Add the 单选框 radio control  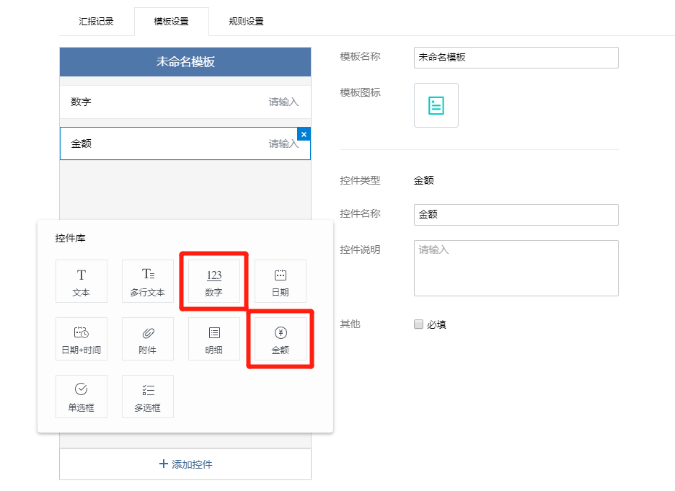81,397
